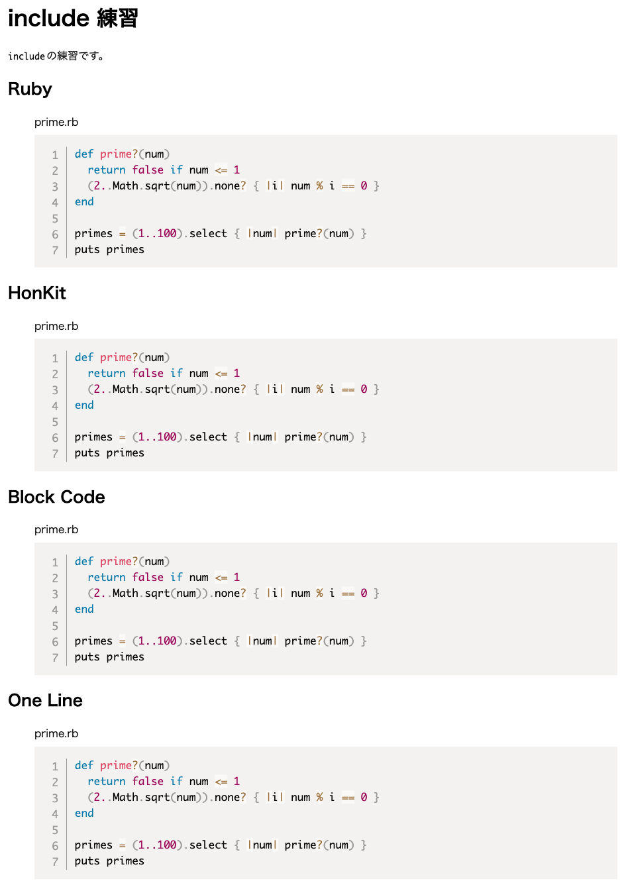Click the "include 練習" page title
The image size is (626, 889).
73,19
